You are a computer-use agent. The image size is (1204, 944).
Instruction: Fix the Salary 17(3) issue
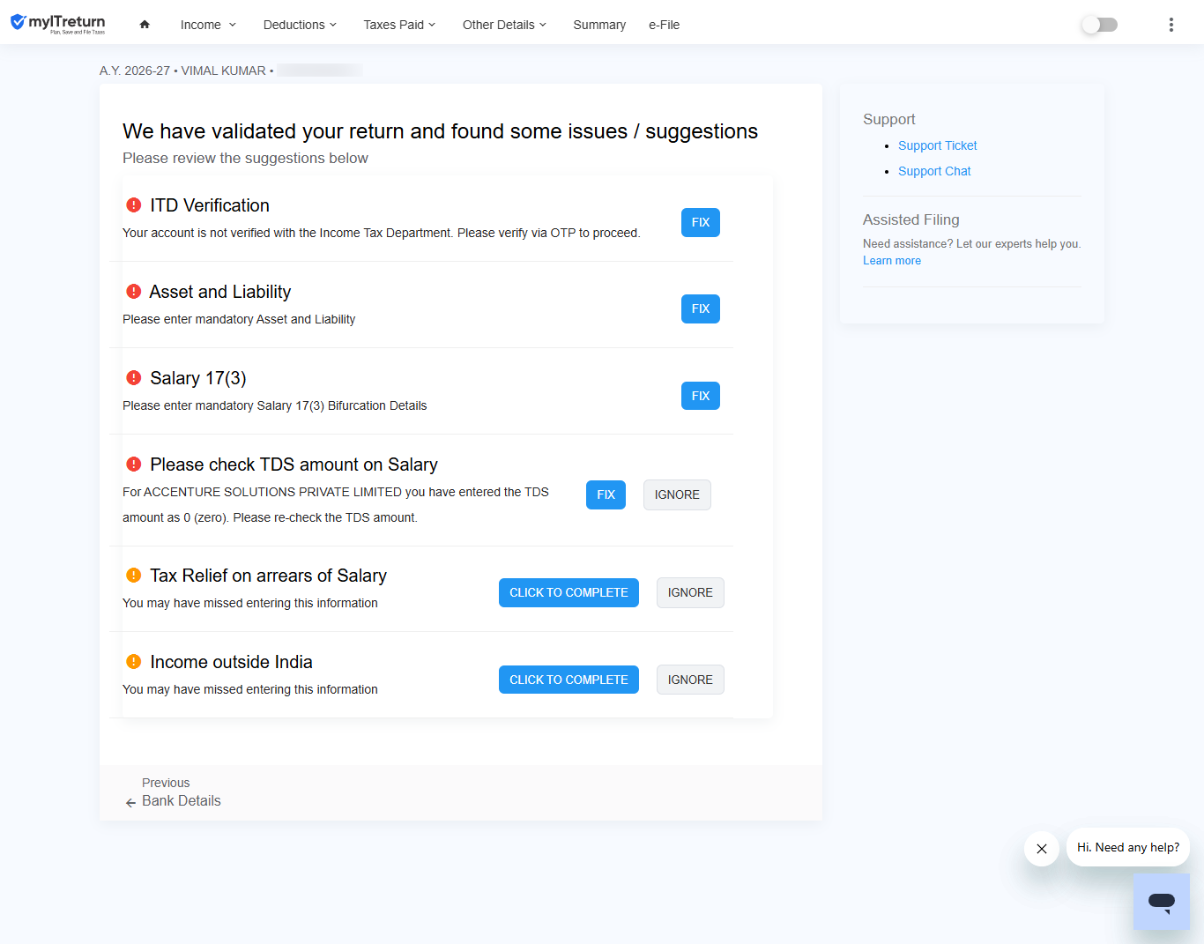point(701,396)
